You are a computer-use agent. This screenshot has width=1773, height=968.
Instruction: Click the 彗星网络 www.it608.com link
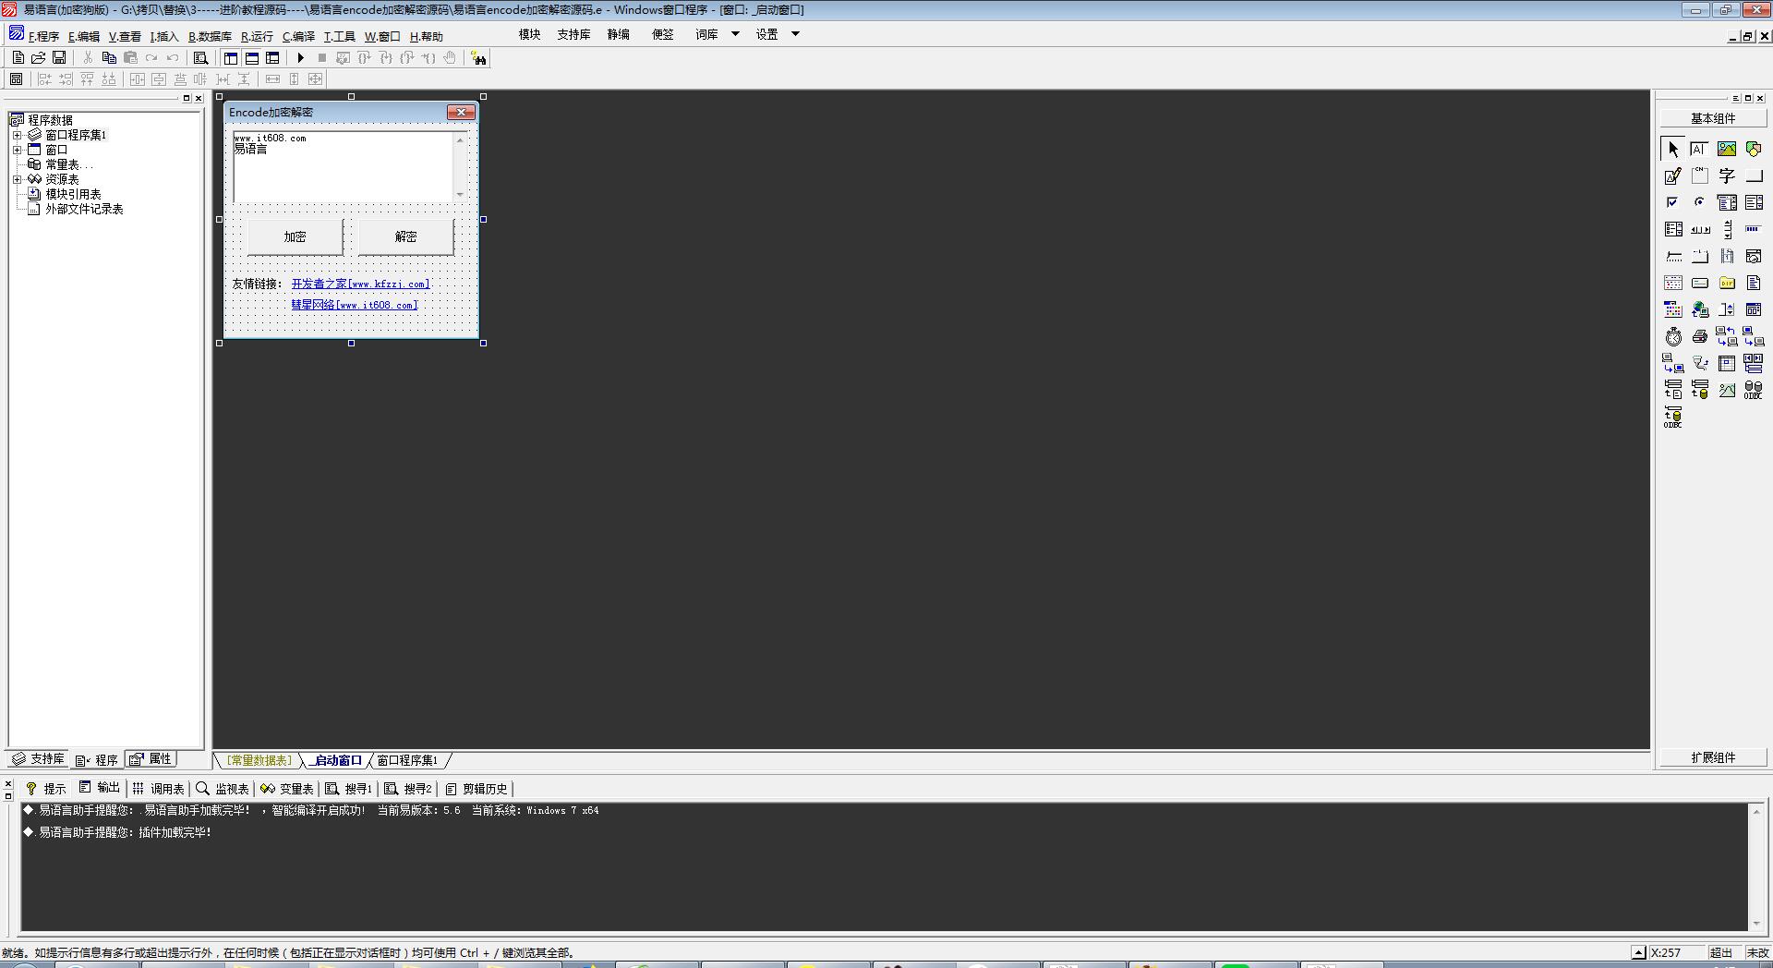click(355, 305)
